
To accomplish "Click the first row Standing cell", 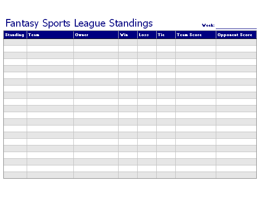I will pyautogui.click(x=15, y=42).
